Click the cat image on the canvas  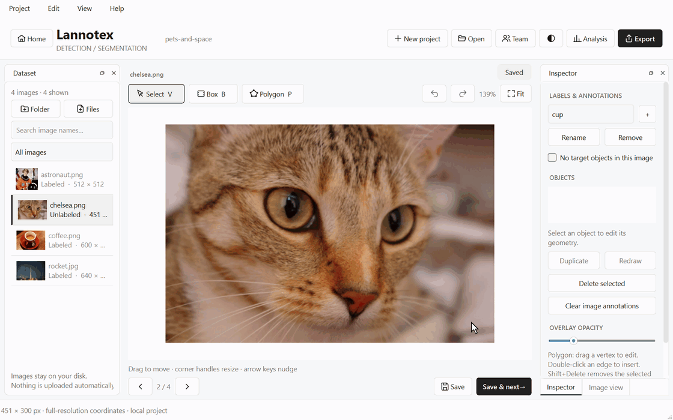point(330,233)
